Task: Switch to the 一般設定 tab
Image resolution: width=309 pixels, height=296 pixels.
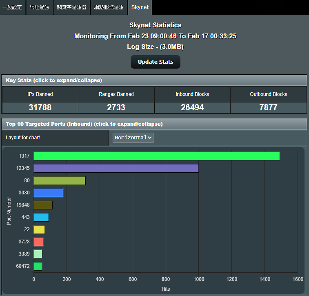Action: click(13, 7)
